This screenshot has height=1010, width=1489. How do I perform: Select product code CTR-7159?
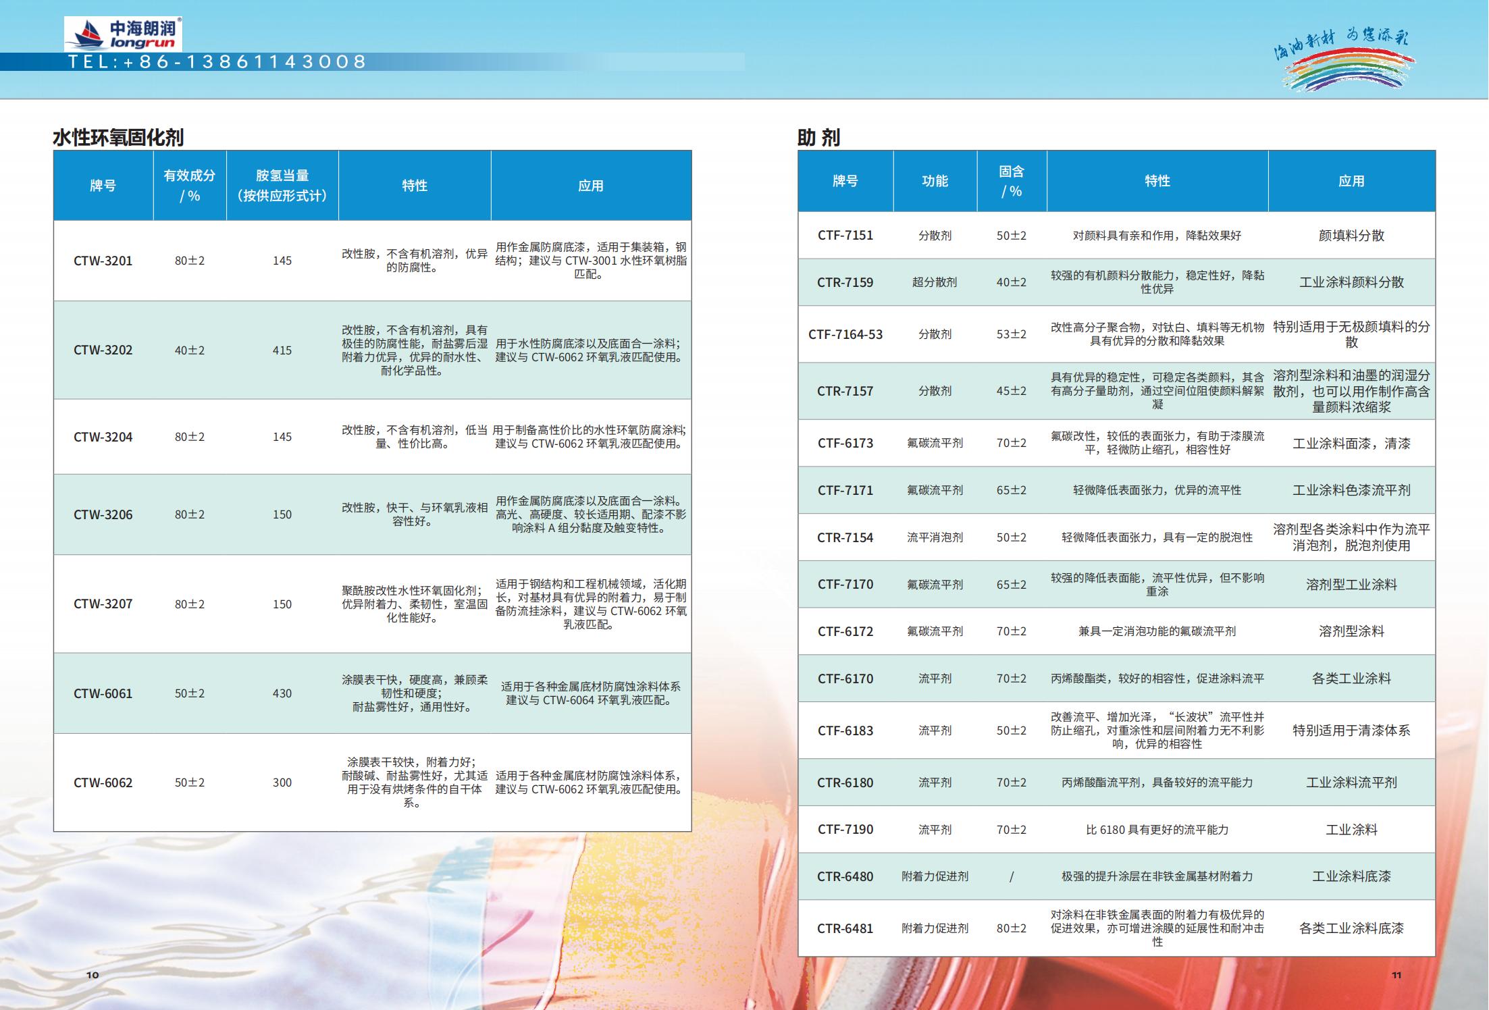[845, 282]
